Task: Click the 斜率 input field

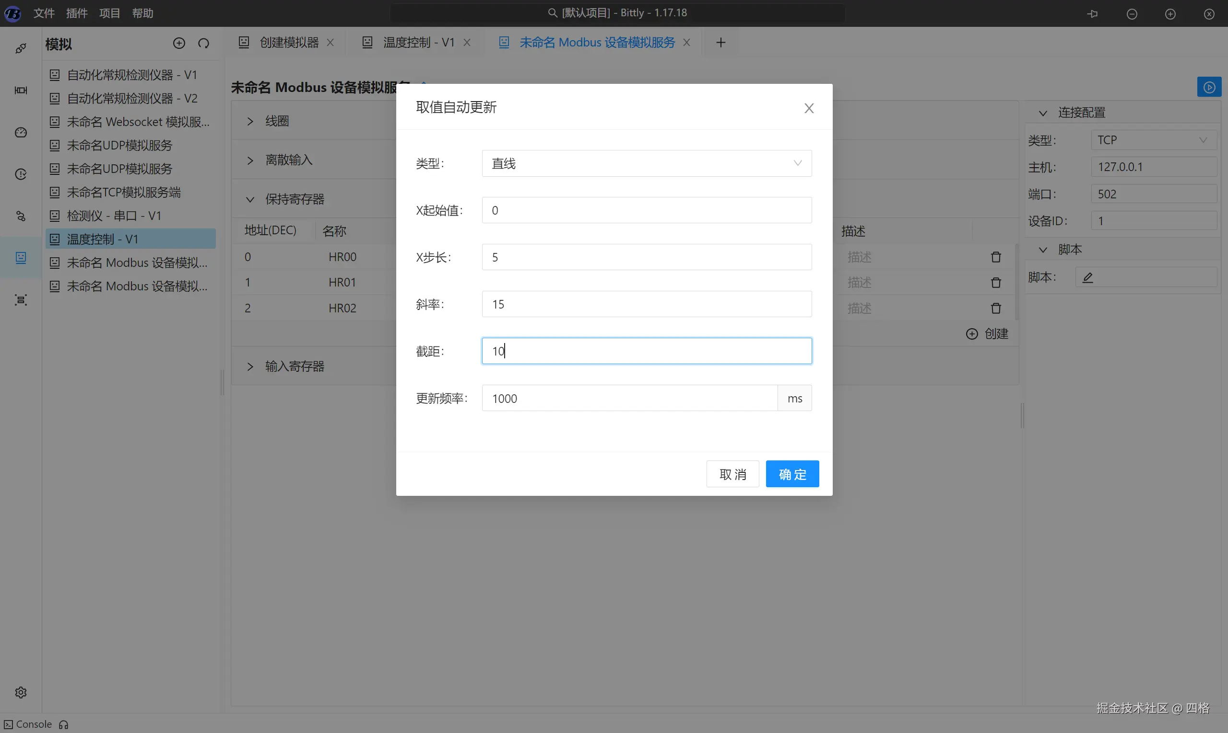Action: 646,304
